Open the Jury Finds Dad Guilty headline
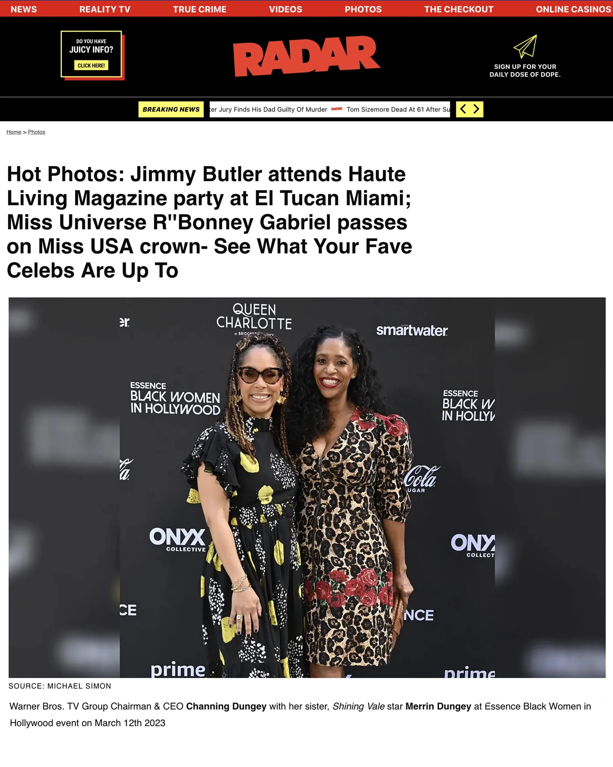 (268, 110)
